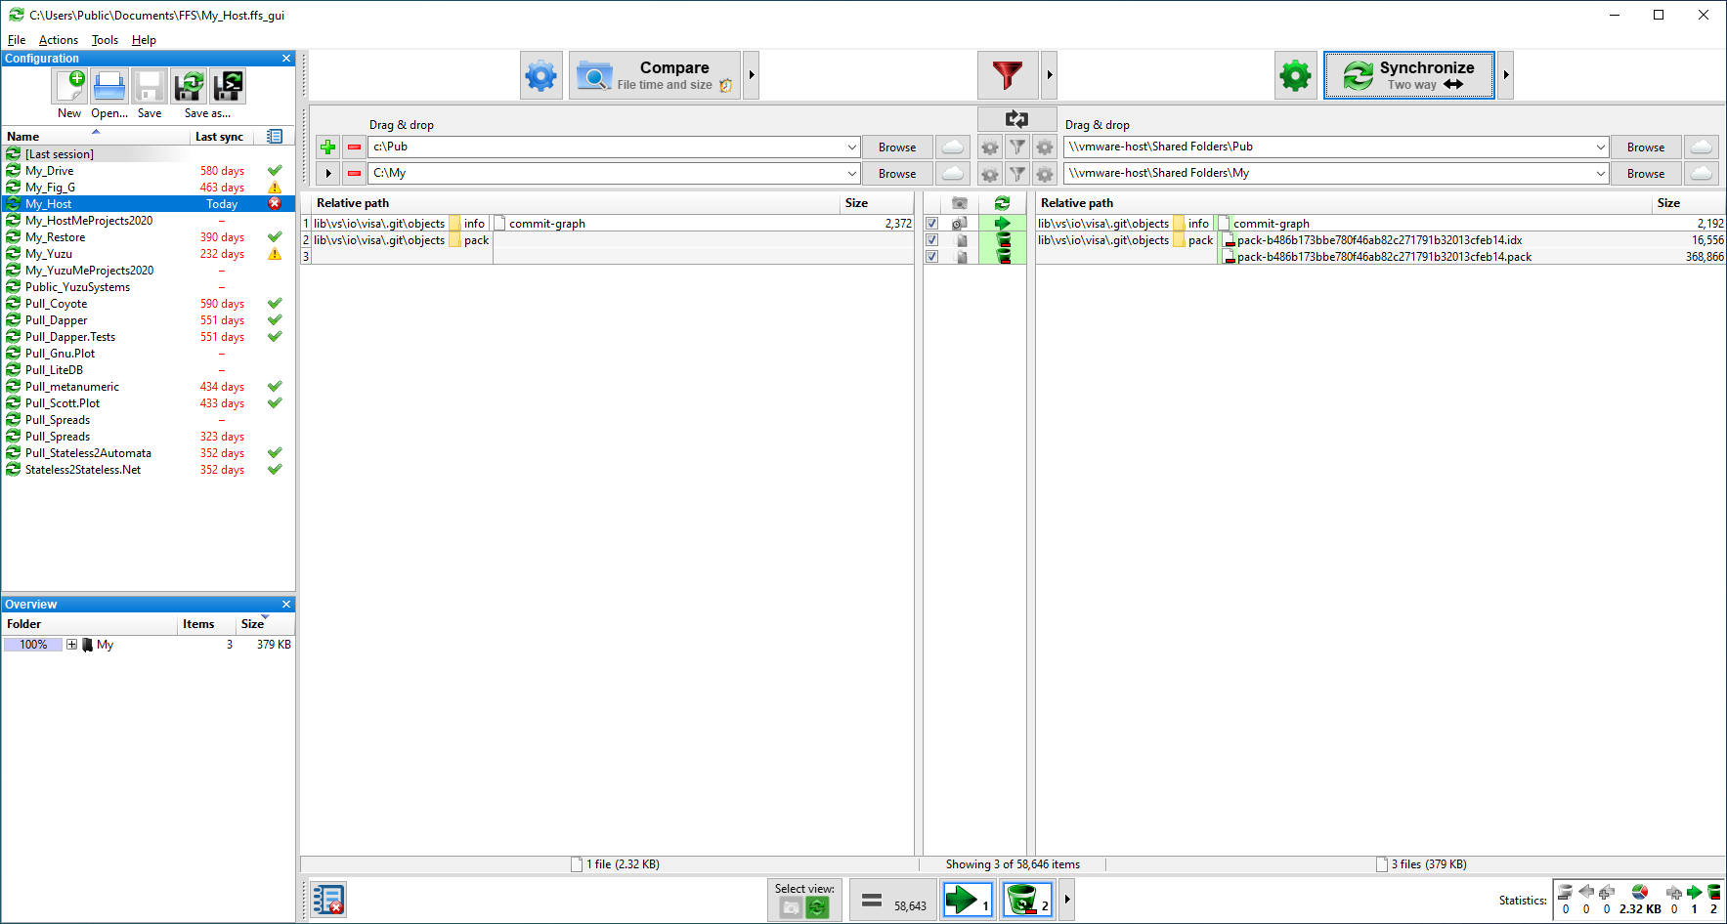Browse for c:\Pub left folder
Image resolution: width=1727 pixels, height=924 pixels.
coord(897,147)
